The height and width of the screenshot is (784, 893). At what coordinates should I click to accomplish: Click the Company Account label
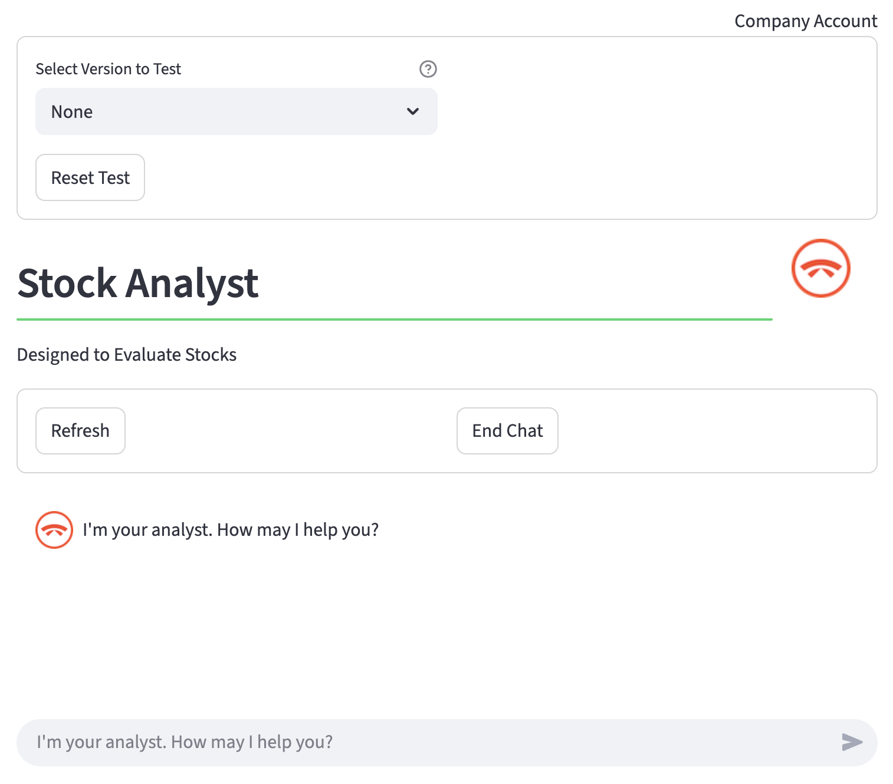pos(805,21)
